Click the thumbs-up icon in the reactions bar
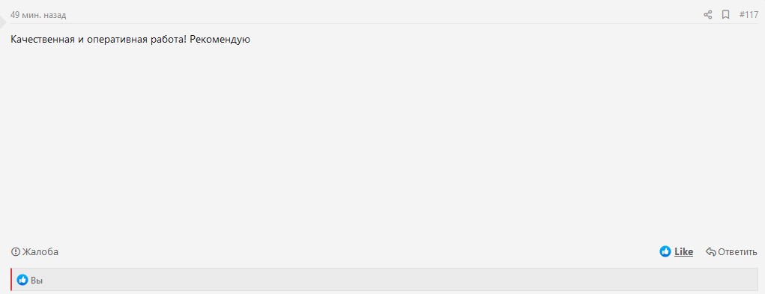Screen dimensions: 765x294 (22, 280)
